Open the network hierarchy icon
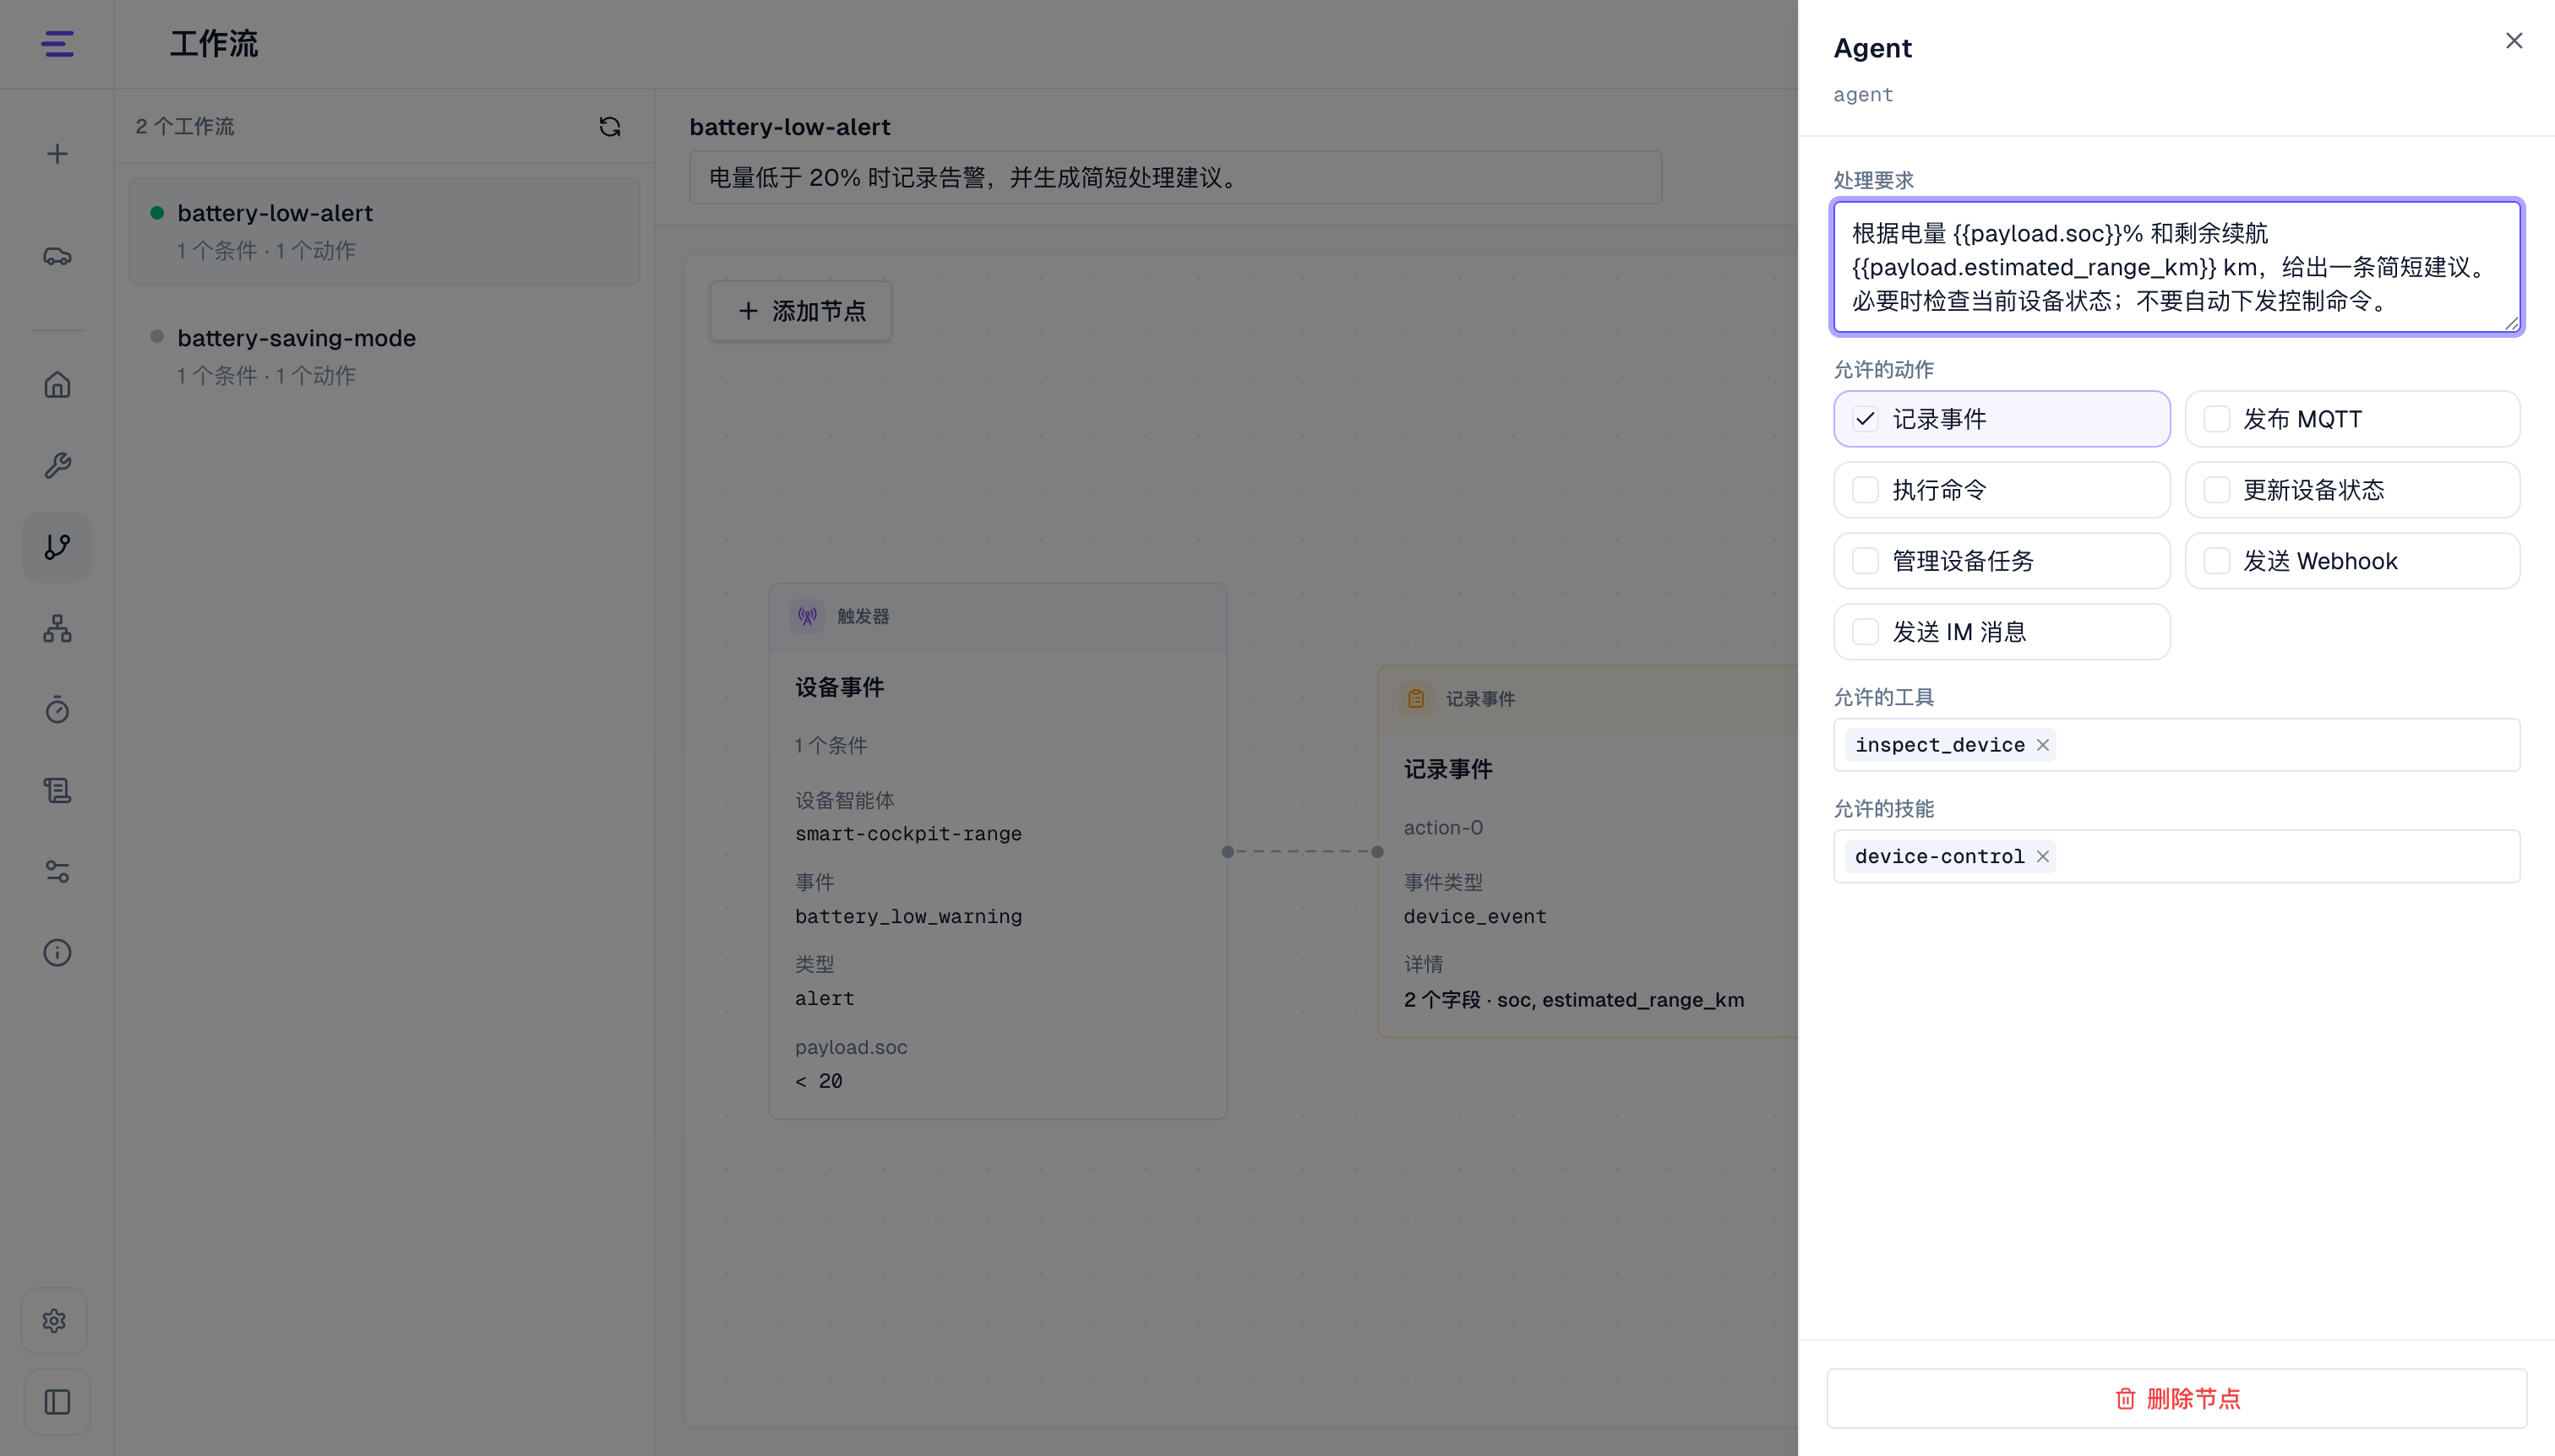 pos(57,628)
